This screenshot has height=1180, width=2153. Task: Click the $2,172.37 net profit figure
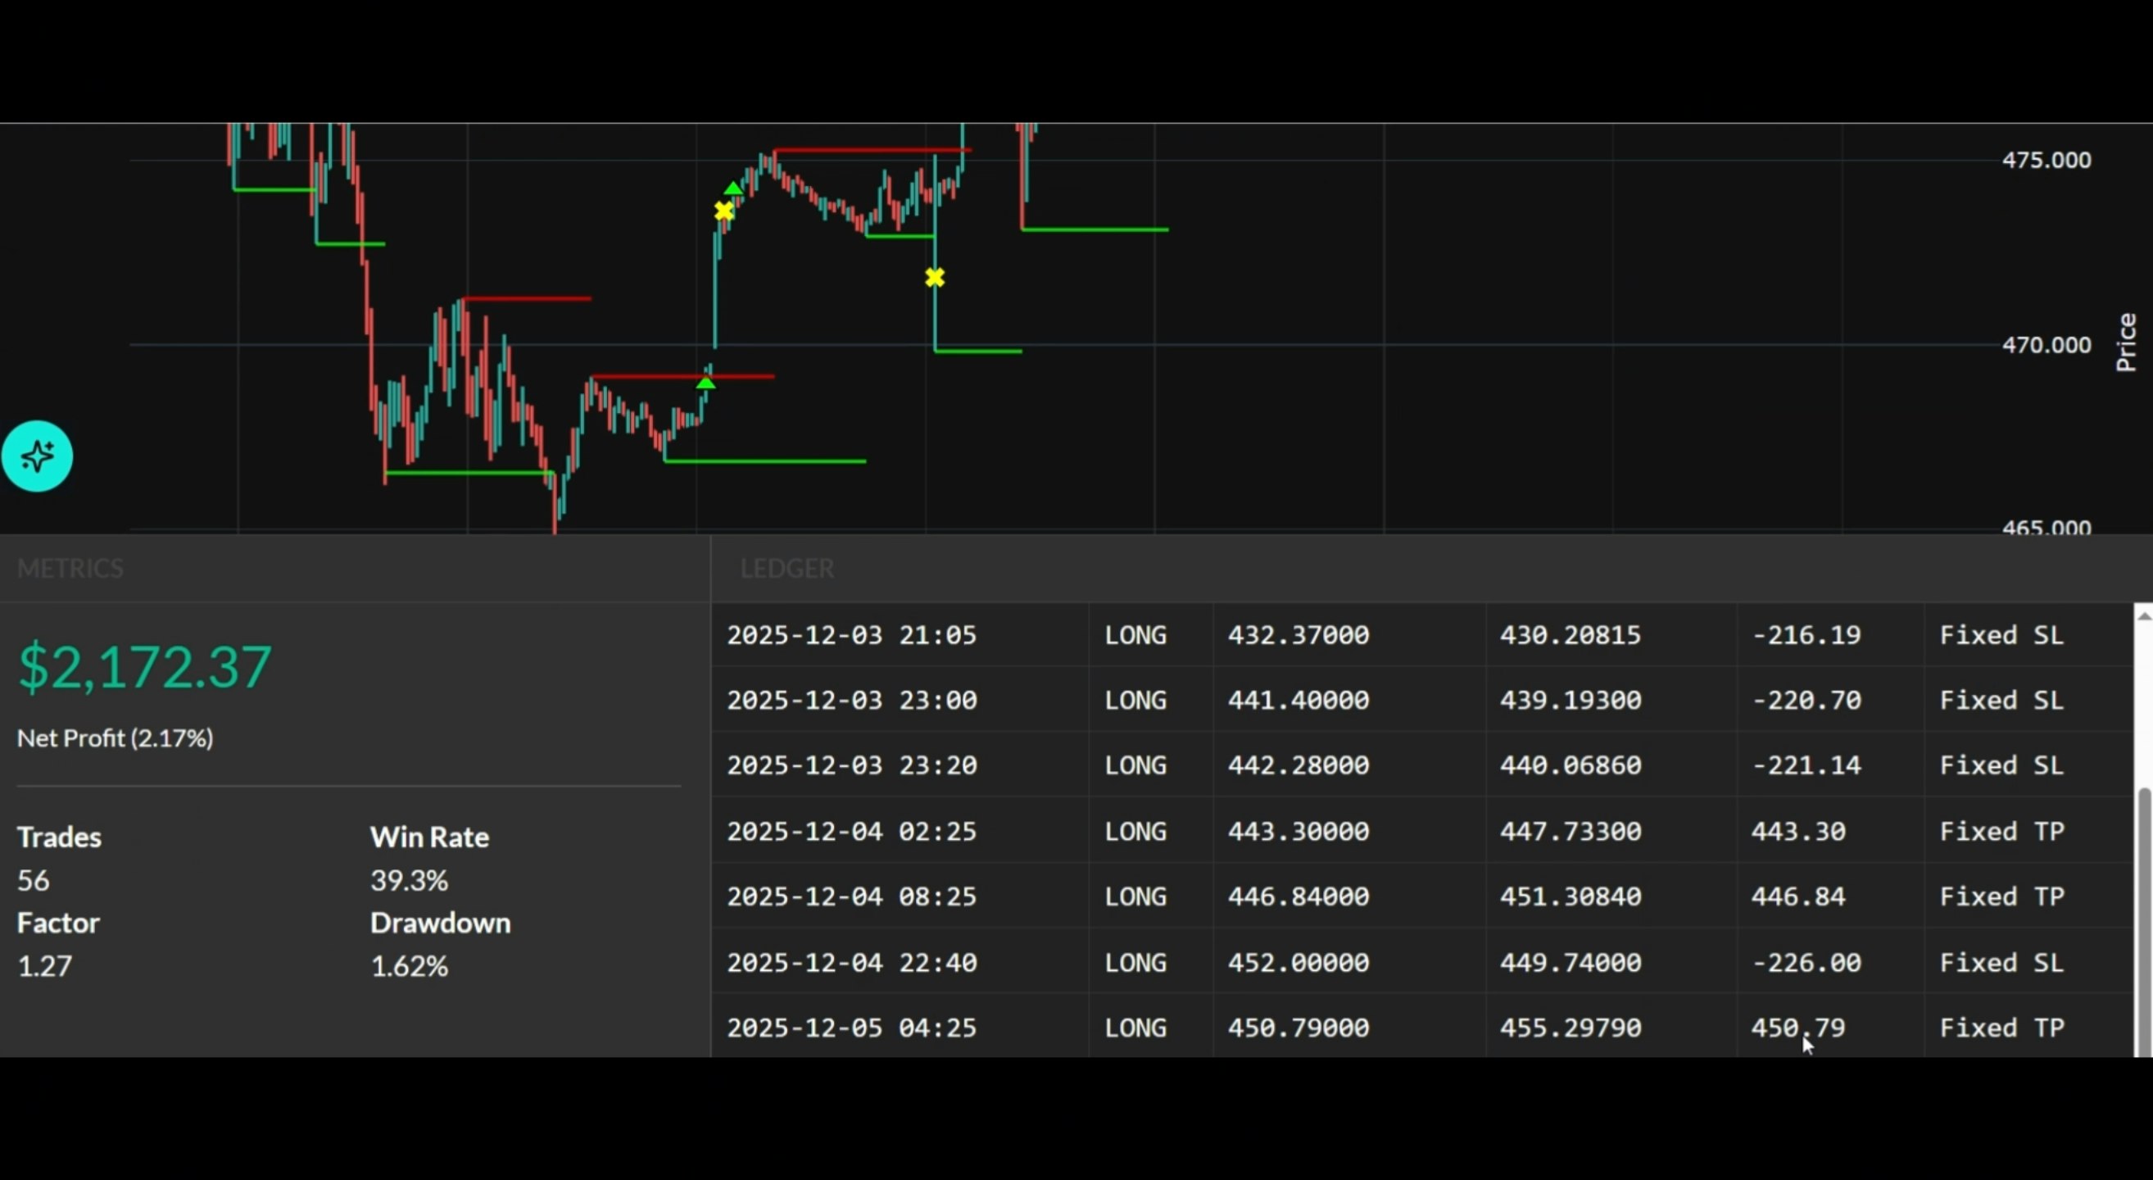[x=144, y=667]
